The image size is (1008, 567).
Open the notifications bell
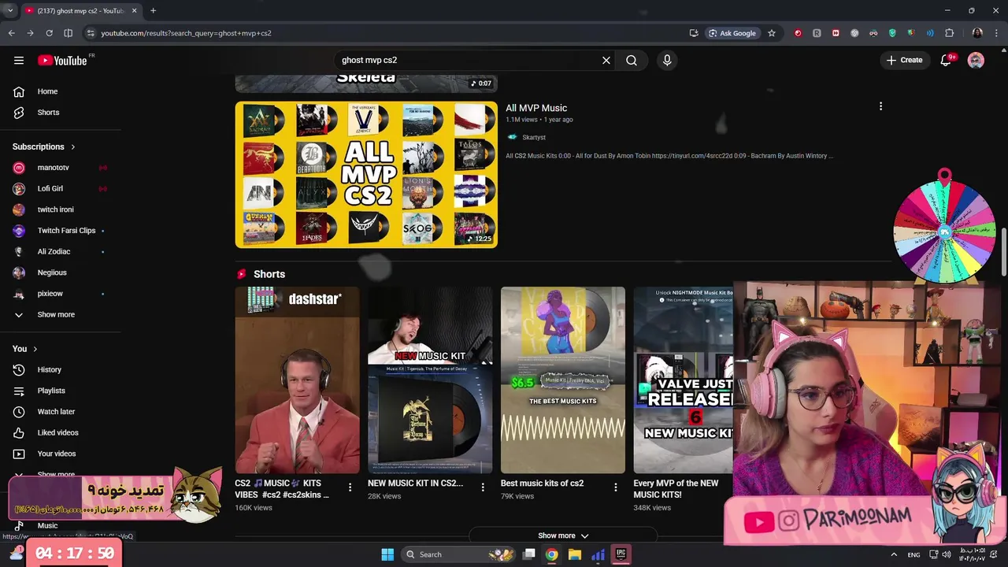(946, 60)
